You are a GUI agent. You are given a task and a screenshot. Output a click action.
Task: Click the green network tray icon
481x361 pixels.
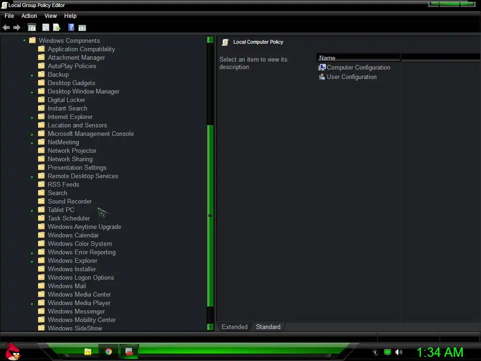coord(388,352)
